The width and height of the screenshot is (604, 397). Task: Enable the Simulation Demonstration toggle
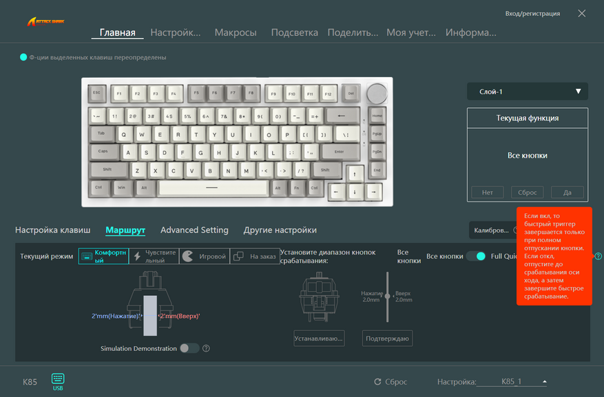point(189,348)
